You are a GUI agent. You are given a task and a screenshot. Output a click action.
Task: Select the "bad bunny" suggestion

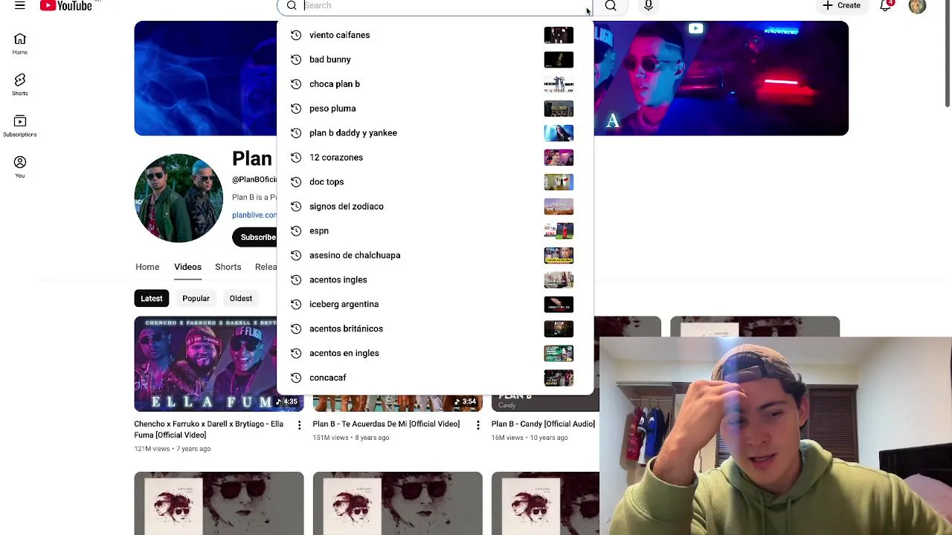pos(435,59)
